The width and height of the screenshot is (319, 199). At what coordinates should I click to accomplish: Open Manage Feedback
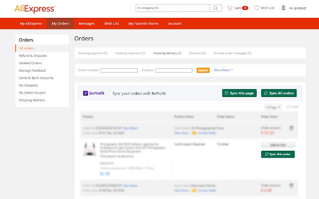coord(32,71)
